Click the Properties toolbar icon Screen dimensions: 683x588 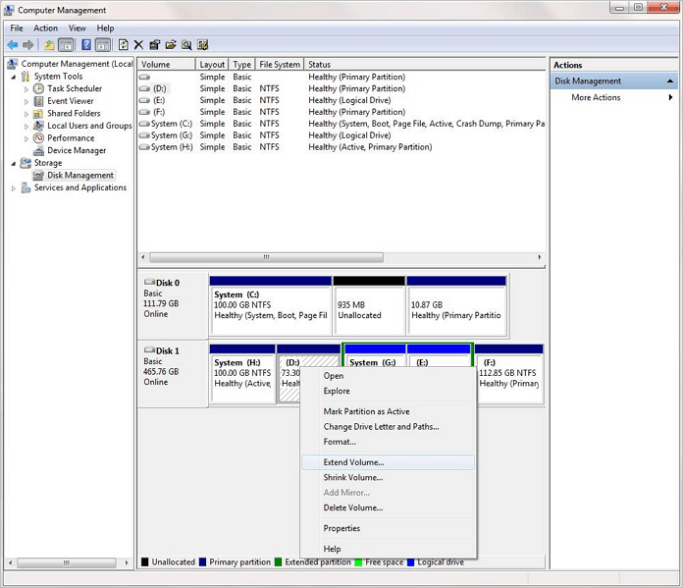click(x=154, y=45)
